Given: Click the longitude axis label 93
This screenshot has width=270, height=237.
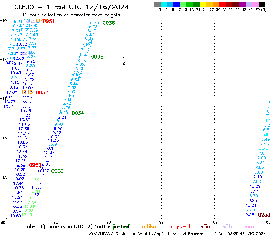Looking at the screenshot, I should 56,222.
